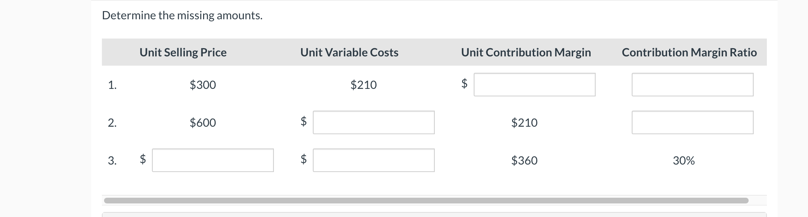
Task: Click row 1 Unit Contribution Margin input
Action: point(534,85)
